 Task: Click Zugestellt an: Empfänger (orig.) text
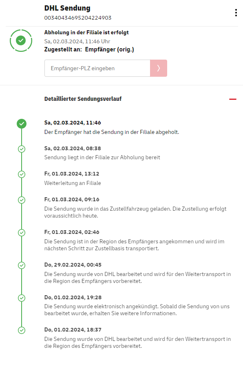click(89, 49)
